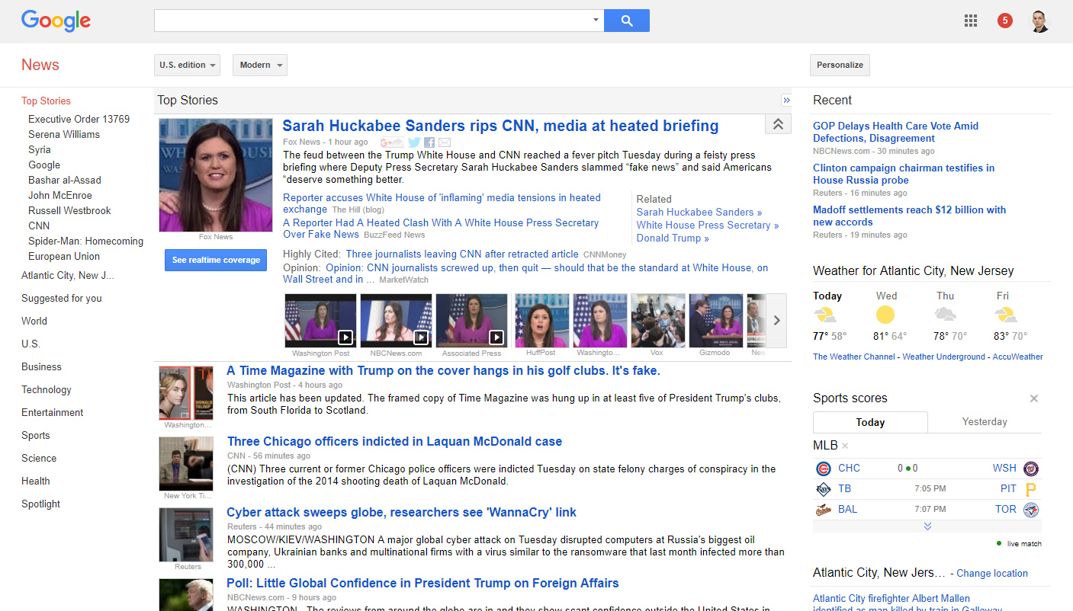
Task: Open the Executive Order 13769 topic
Action: (x=79, y=120)
